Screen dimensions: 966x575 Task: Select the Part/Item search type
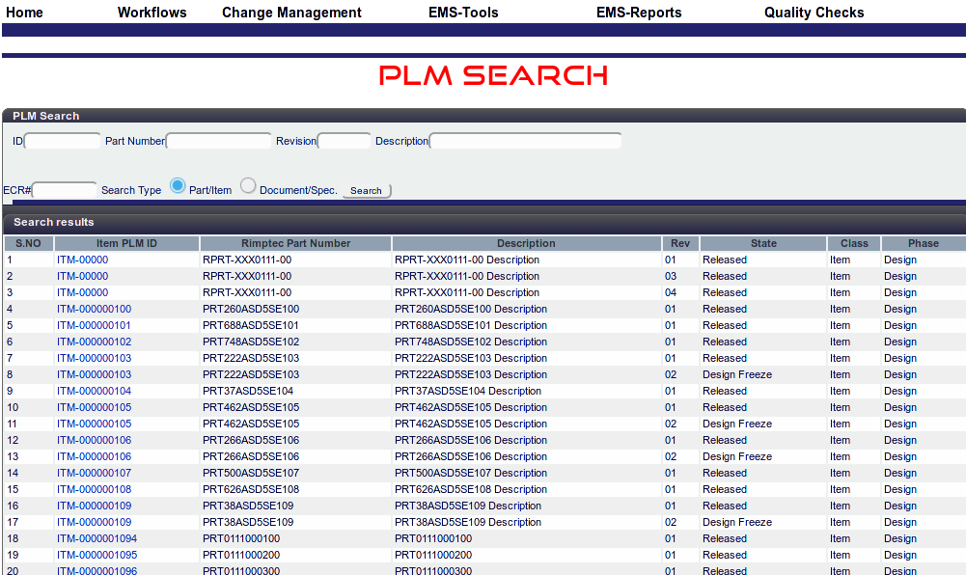click(x=178, y=185)
